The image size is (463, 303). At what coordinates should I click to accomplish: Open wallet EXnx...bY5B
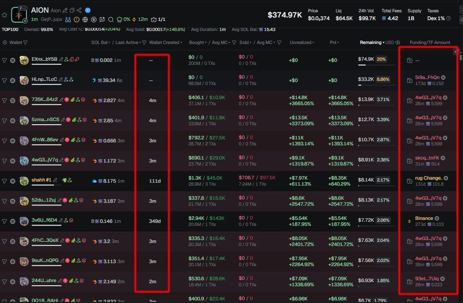click(x=44, y=59)
